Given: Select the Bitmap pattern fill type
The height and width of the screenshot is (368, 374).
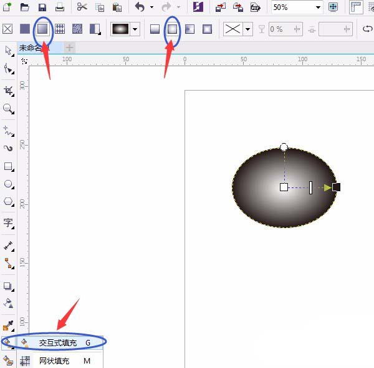Looking at the screenshot, I should tap(77, 29).
